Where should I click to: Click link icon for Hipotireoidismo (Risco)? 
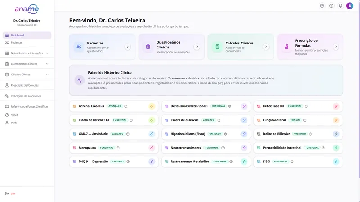[x=244, y=134]
